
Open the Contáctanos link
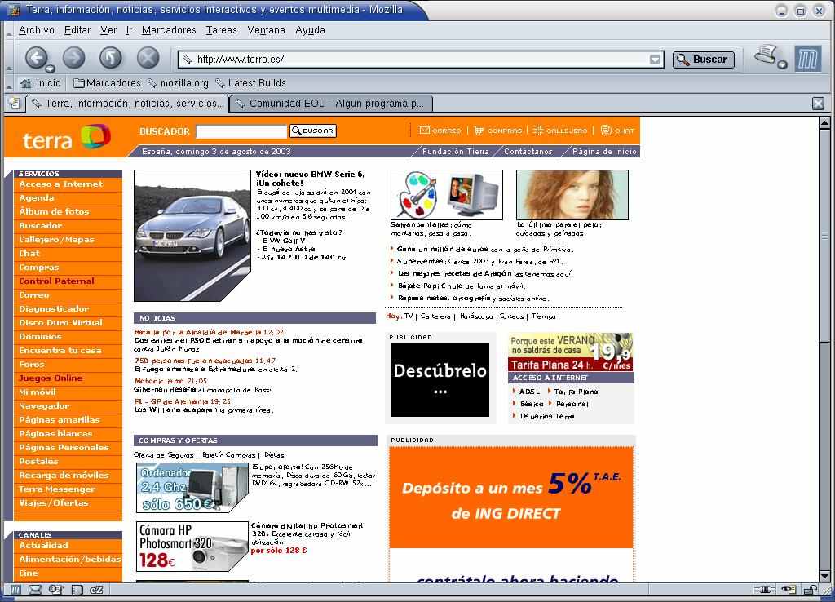tap(528, 151)
